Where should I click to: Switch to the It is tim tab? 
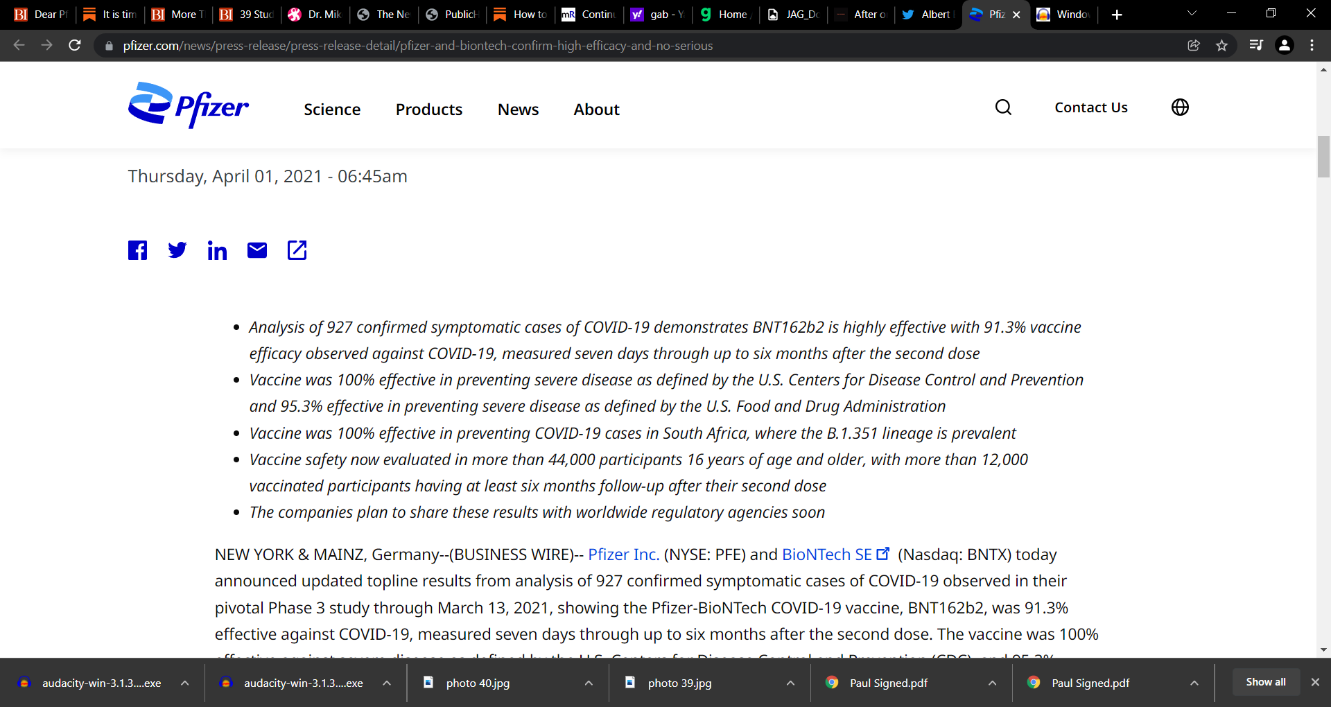pos(110,15)
